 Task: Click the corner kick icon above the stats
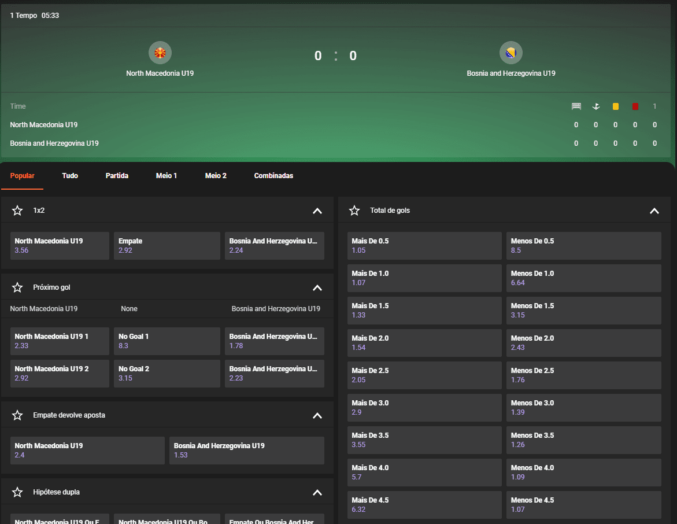tap(595, 106)
